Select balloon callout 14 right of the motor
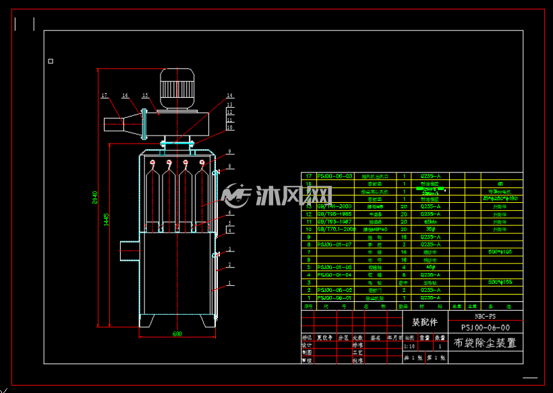Image resolution: width=553 pixels, height=393 pixels. point(229,95)
